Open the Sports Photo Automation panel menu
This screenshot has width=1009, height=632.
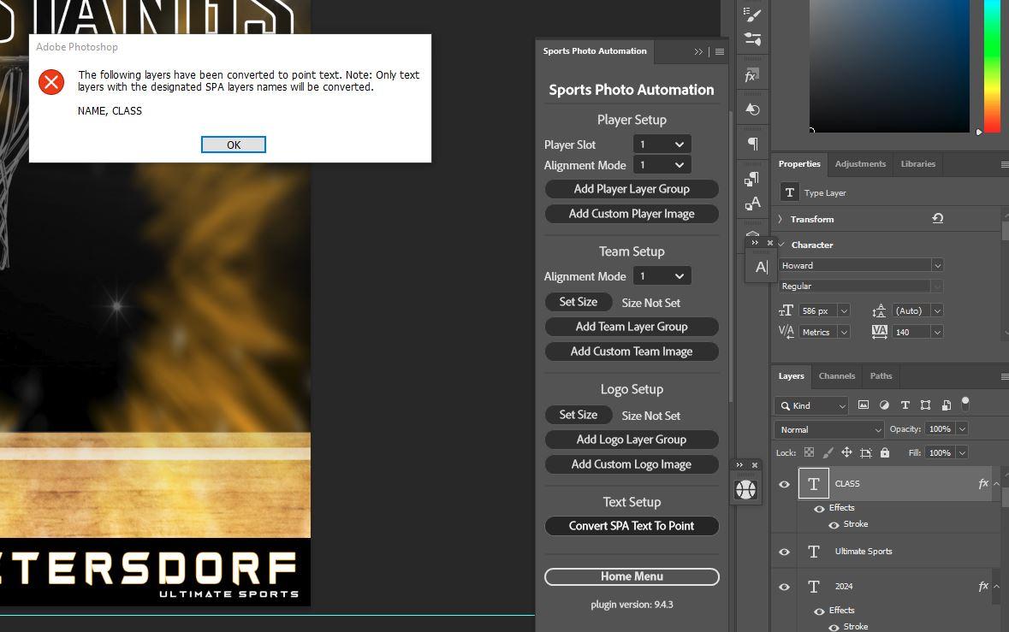pos(720,51)
